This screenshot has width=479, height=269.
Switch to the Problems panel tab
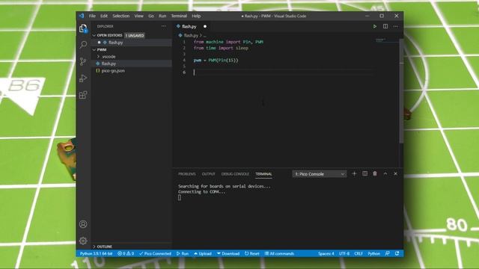point(187,174)
